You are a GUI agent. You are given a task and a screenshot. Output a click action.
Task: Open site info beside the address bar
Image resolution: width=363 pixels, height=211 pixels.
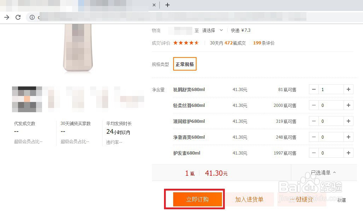point(32,17)
